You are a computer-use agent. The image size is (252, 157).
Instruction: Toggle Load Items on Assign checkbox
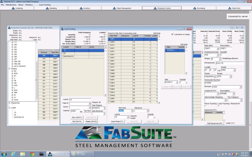click(173, 34)
